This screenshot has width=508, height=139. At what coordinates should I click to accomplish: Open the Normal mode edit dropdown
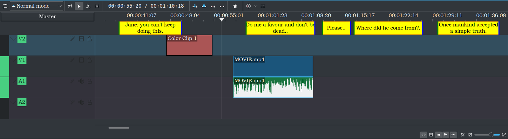(37, 6)
